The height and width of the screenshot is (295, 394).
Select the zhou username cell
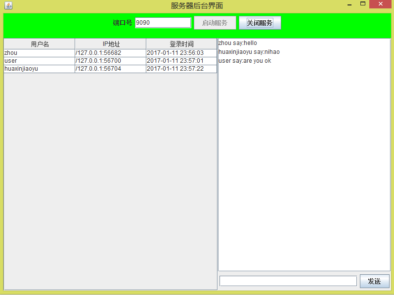tap(40, 53)
